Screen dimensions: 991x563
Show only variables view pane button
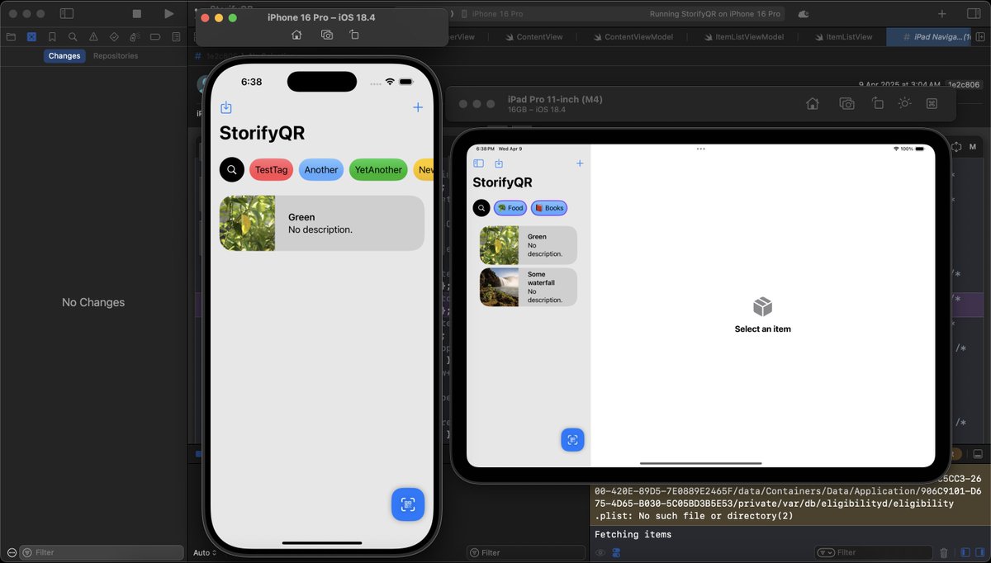965,552
